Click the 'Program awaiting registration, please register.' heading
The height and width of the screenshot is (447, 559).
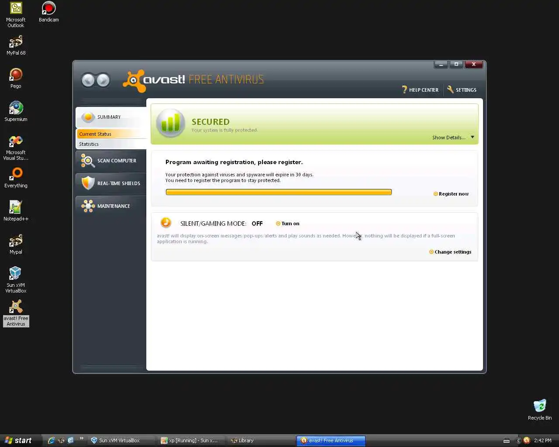pyautogui.click(x=234, y=162)
